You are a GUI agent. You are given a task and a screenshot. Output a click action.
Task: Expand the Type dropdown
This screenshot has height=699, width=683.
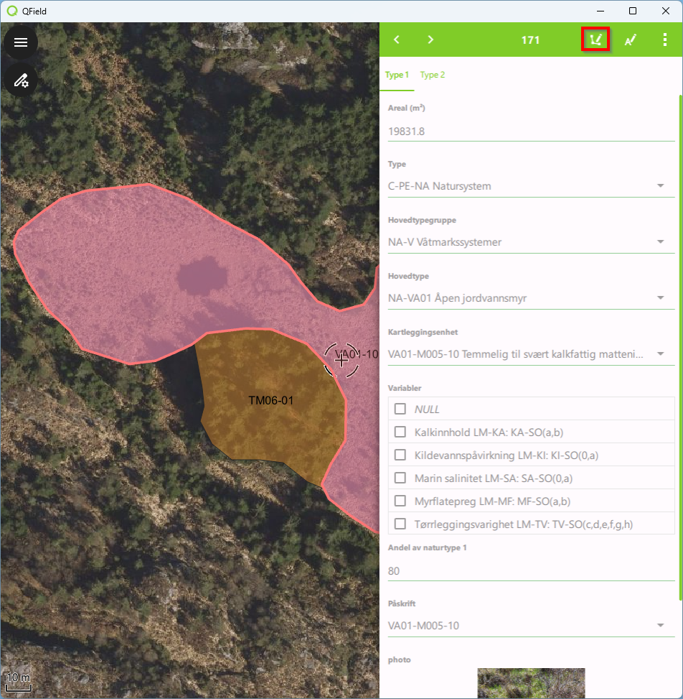pyautogui.click(x=660, y=186)
